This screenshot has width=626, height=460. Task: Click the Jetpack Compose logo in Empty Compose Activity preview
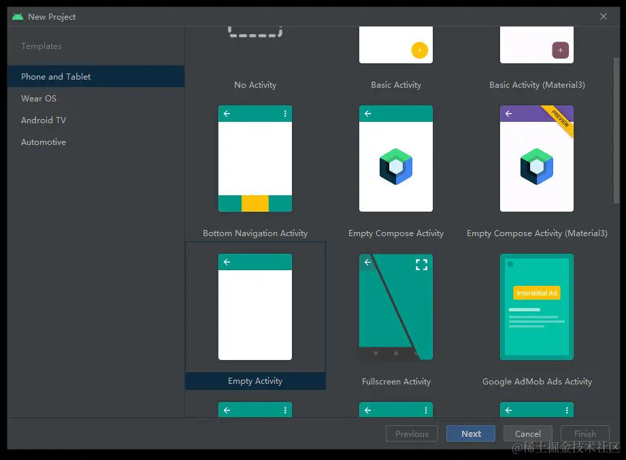pyautogui.click(x=395, y=167)
